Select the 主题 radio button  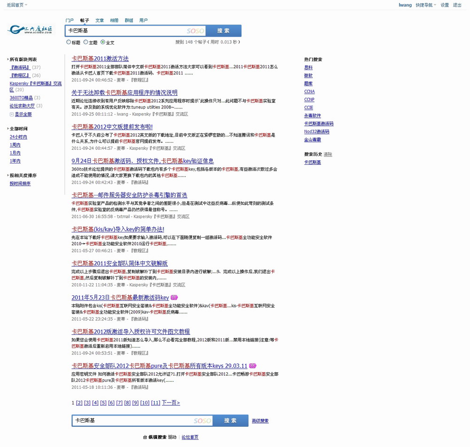(x=86, y=42)
